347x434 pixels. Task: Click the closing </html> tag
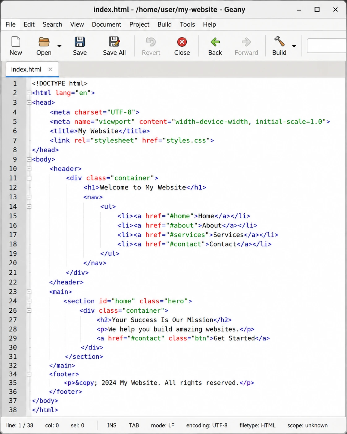(45, 410)
